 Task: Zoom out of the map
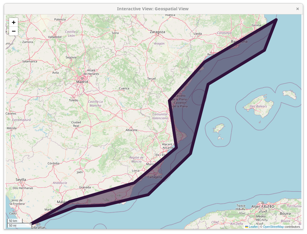tap(14, 31)
